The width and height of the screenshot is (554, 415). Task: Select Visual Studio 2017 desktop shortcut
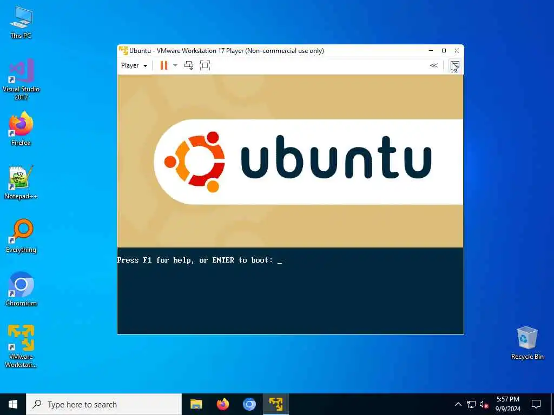[x=21, y=79]
